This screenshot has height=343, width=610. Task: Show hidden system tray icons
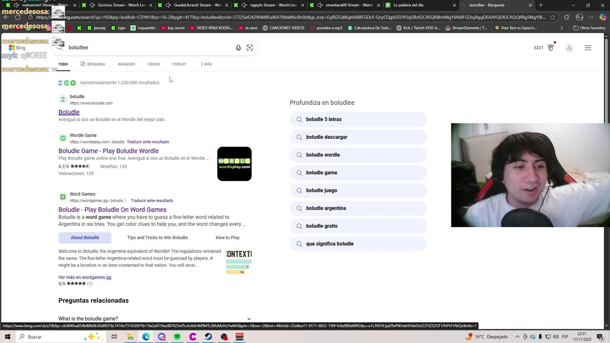coord(518,337)
